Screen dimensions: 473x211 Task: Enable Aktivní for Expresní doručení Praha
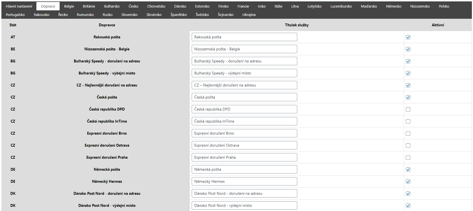tap(408, 158)
